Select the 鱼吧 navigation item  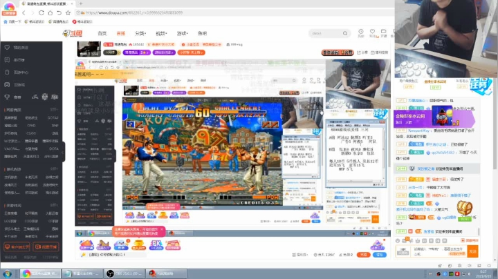pos(202,33)
